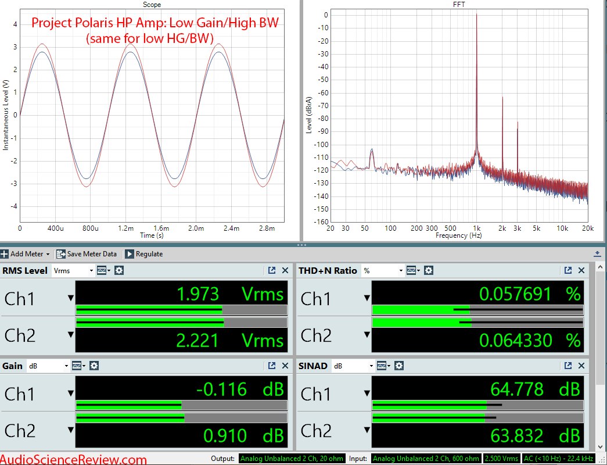
Task: Click the 'SINAD' meter title
Action: coord(313,366)
